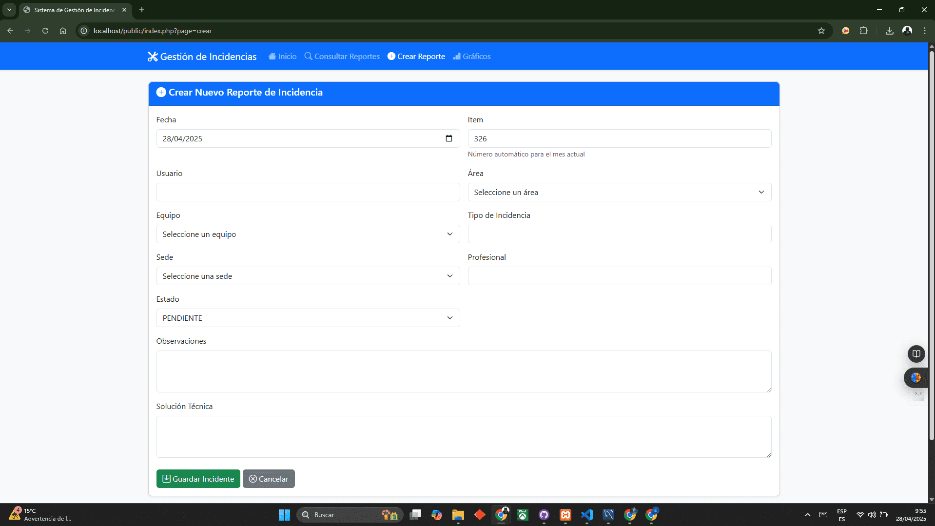935x526 pixels.
Task: Expand the Sede dropdown list
Action: pyautogui.click(x=308, y=276)
